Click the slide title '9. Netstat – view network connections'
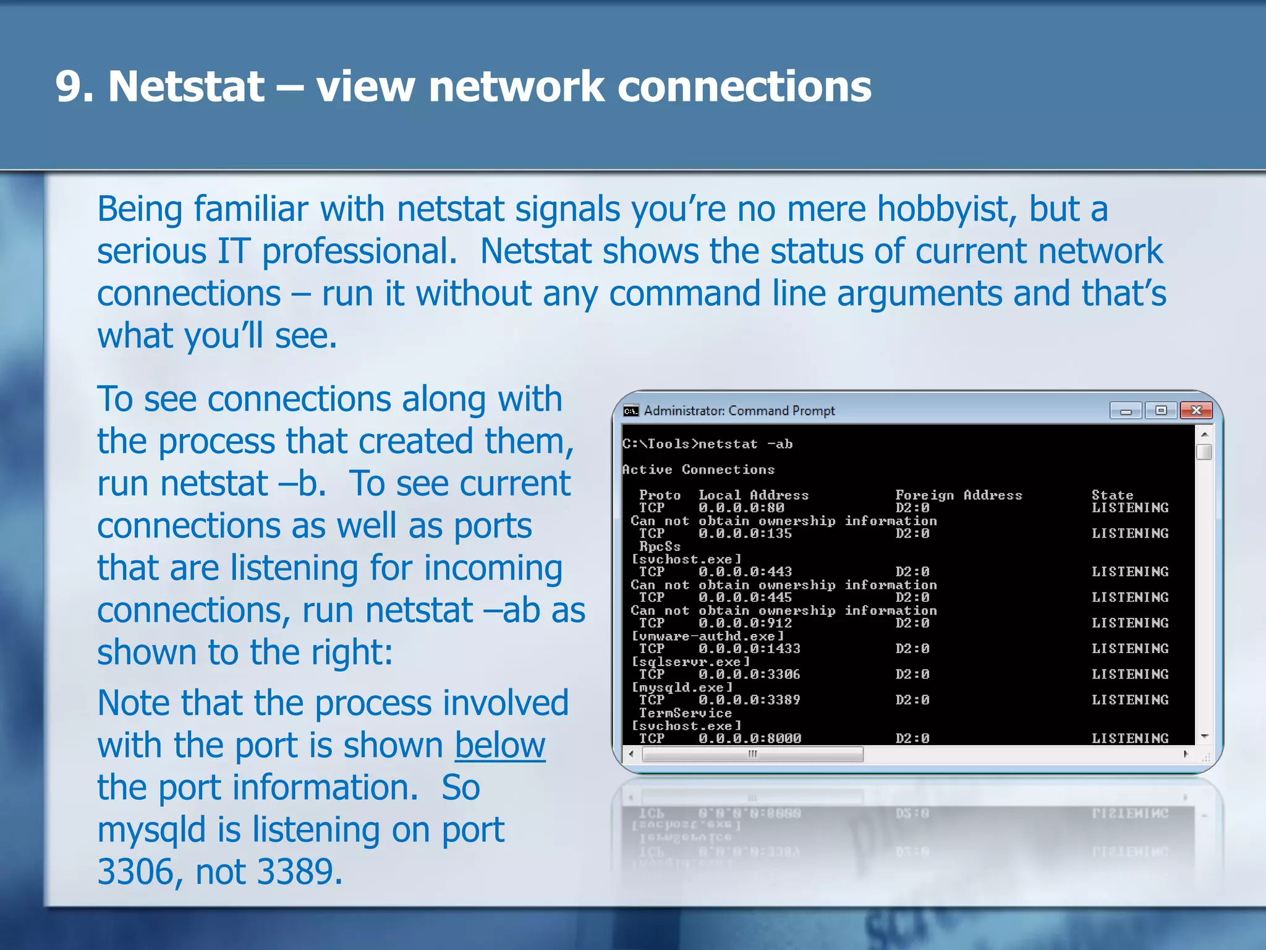This screenshot has width=1266, height=950. tap(464, 86)
